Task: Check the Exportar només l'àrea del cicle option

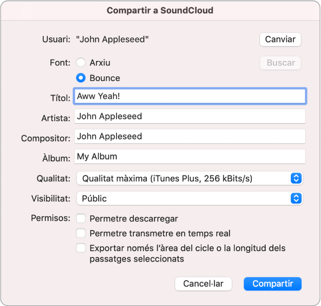Action: click(81, 248)
